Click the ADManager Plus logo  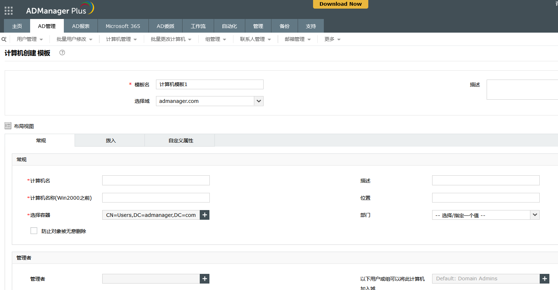(60, 10)
